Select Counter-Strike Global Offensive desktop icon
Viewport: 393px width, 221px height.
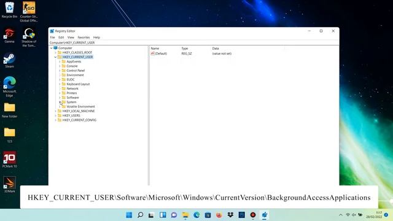tap(29, 12)
